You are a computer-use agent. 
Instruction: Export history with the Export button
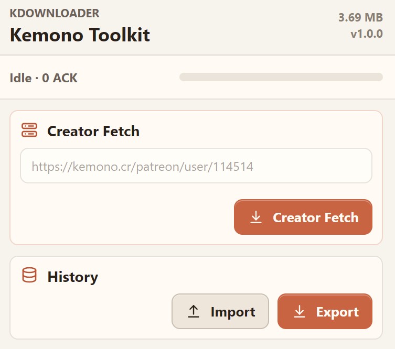pyautogui.click(x=325, y=311)
